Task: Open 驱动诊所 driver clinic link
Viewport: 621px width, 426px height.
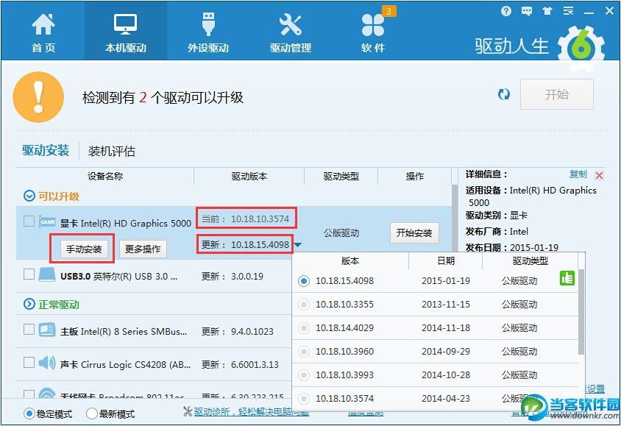Action: 251,412
